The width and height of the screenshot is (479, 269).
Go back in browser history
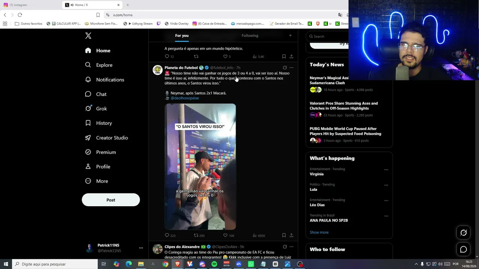coord(5,15)
